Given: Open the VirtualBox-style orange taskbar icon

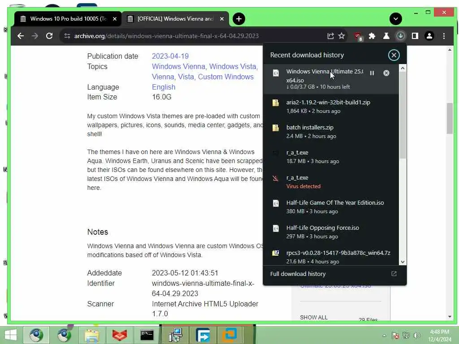Looking at the screenshot, I should [x=229, y=335].
